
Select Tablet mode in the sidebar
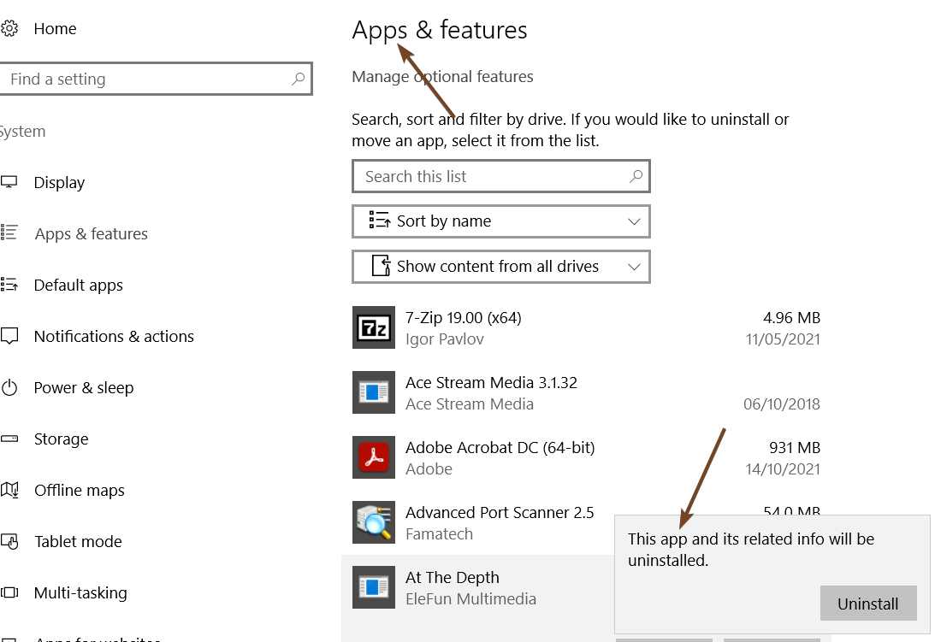pos(78,542)
